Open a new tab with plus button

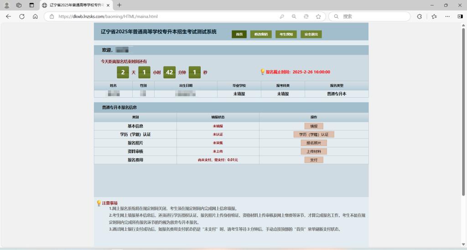pyautogui.click(x=119, y=5)
